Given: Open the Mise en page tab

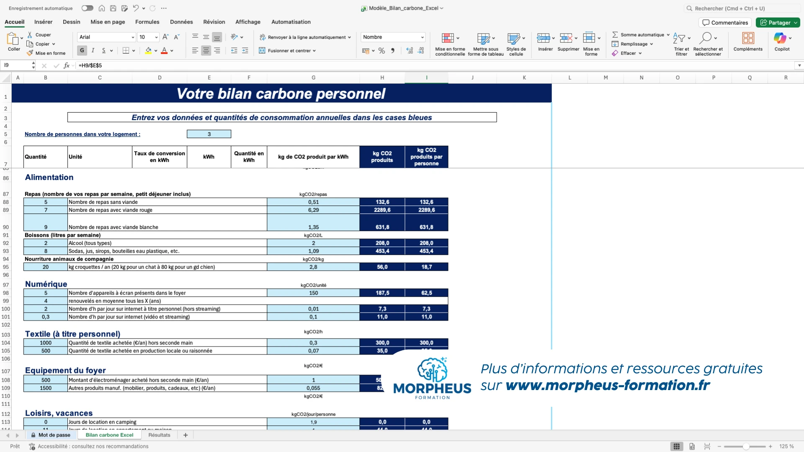Looking at the screenshot, I should click(x=108, y=22).
